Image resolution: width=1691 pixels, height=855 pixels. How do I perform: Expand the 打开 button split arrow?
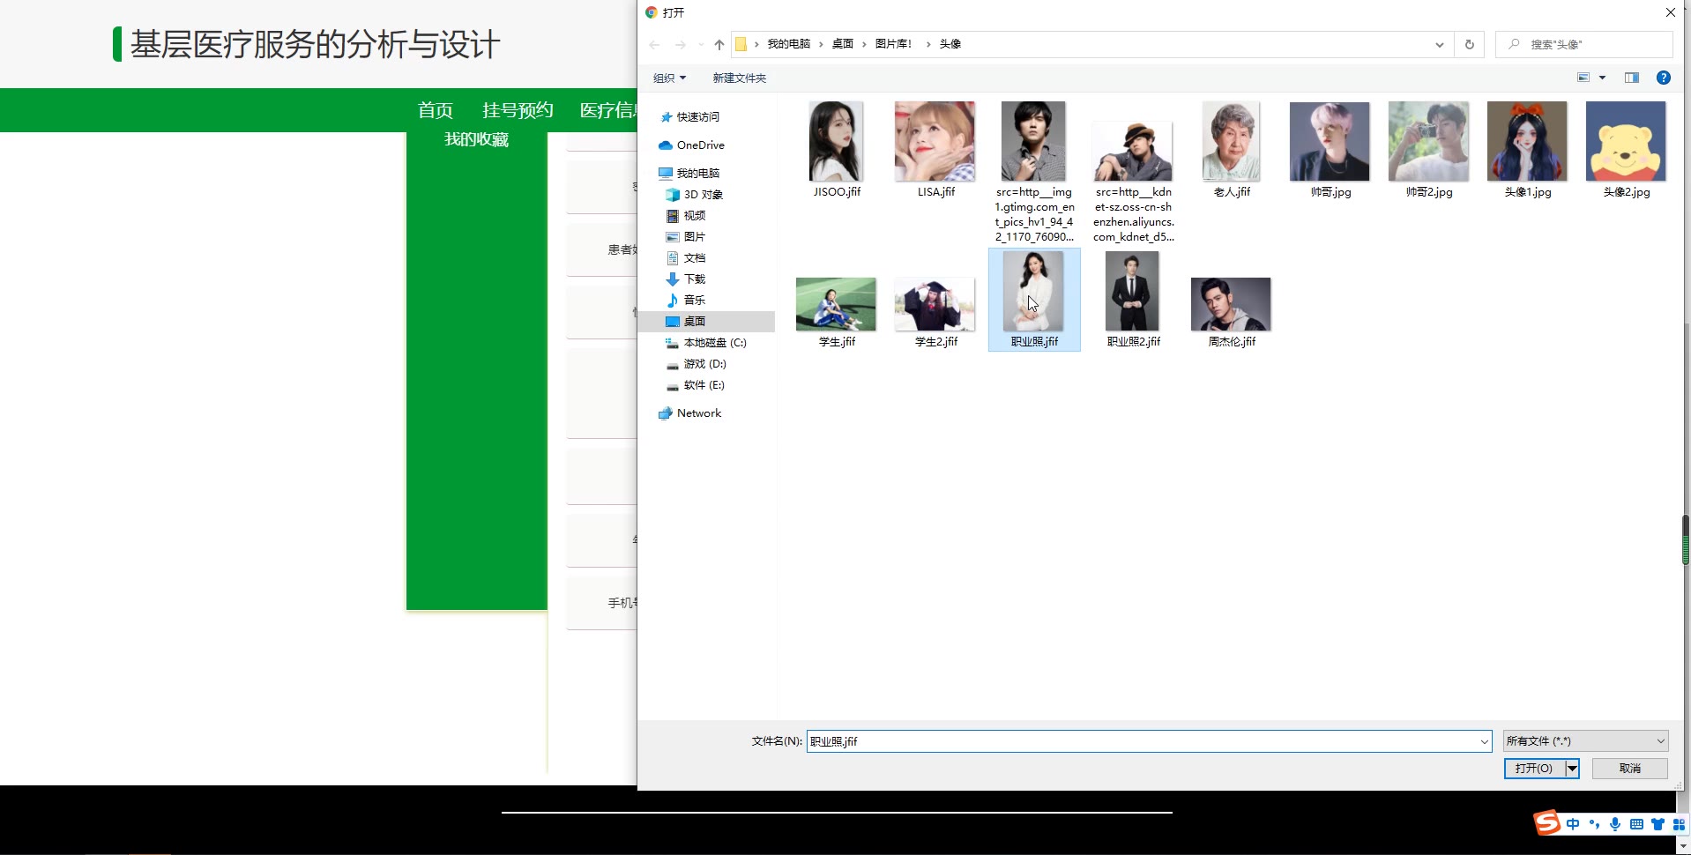pyautogui.click(x=1572, y=769)
